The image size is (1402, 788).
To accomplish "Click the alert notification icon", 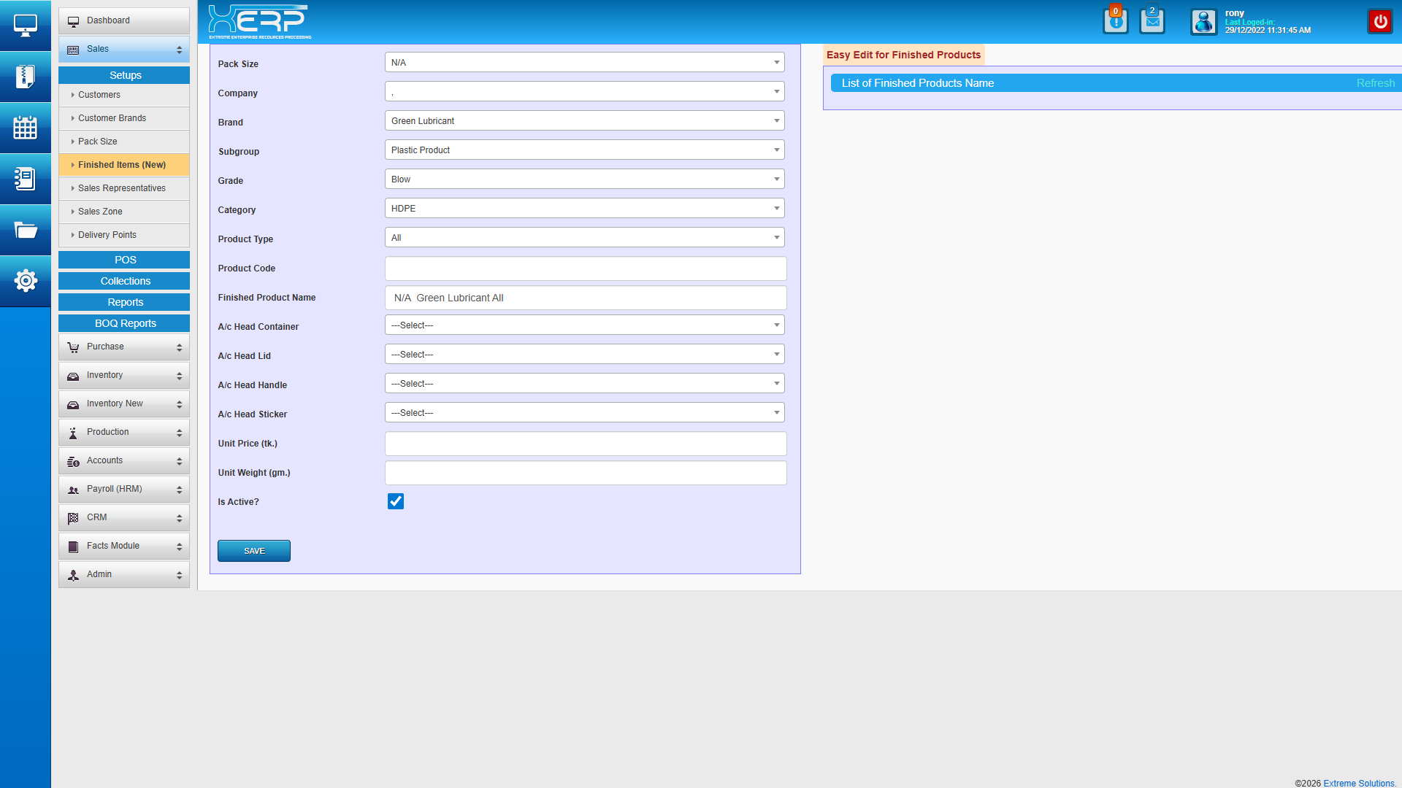I will pos(1115,21).
